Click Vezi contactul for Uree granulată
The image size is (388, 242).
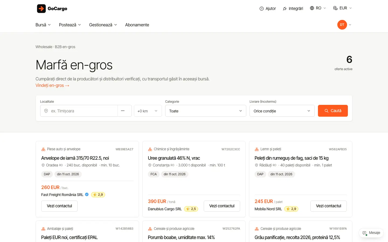pos(222,206)
